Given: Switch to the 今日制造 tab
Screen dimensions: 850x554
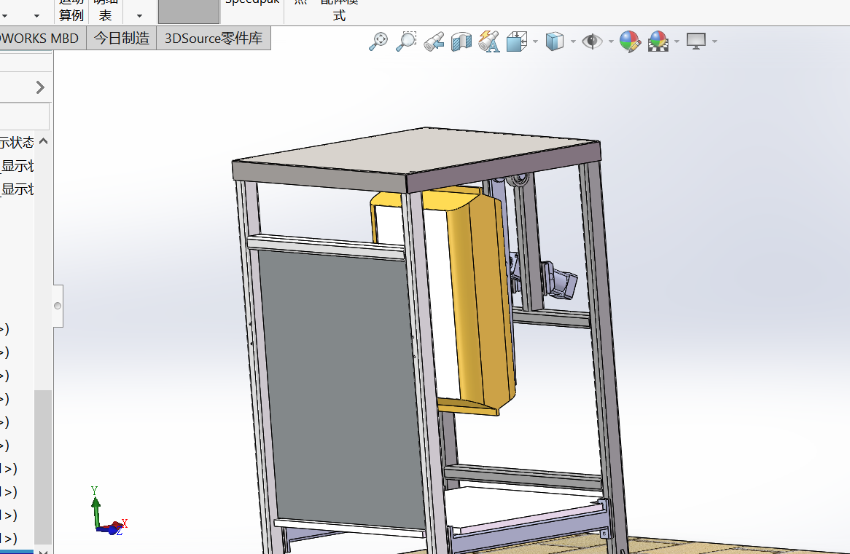Looking at the screenshot, I should tap(122, 39).
